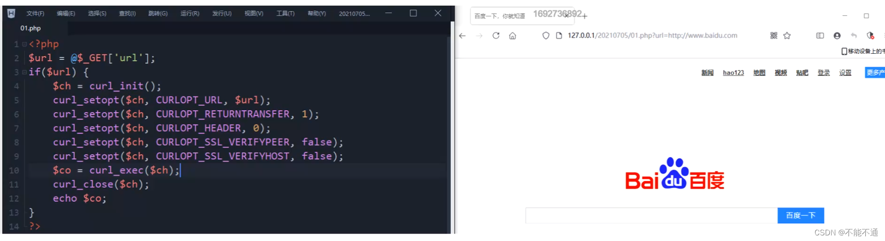Click the 登录 login link
Image resolution: width=885 pixels, height=241 pixels.
pyautogui.click(x=824, y=73)
